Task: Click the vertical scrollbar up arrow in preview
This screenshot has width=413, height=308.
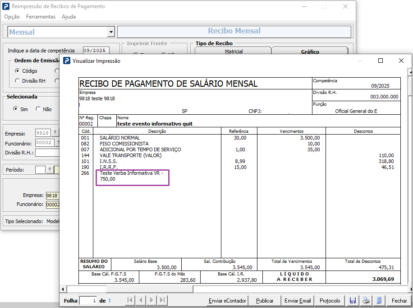Action: [x=410, y=72]
